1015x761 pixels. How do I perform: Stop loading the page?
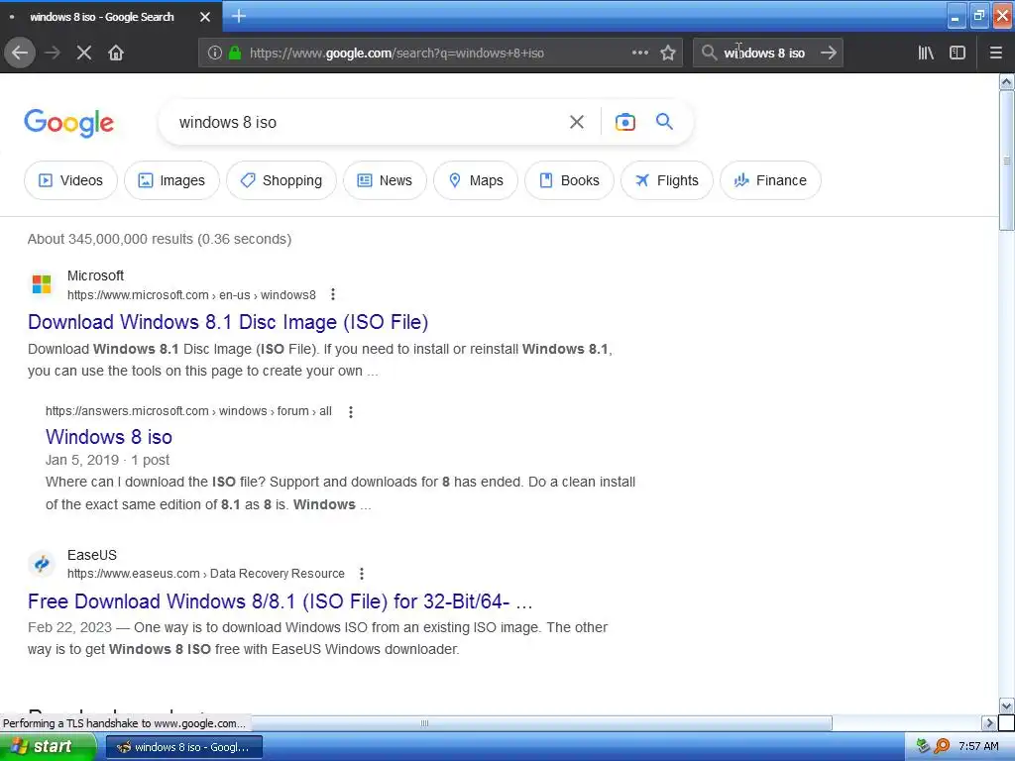pos(84,54)
